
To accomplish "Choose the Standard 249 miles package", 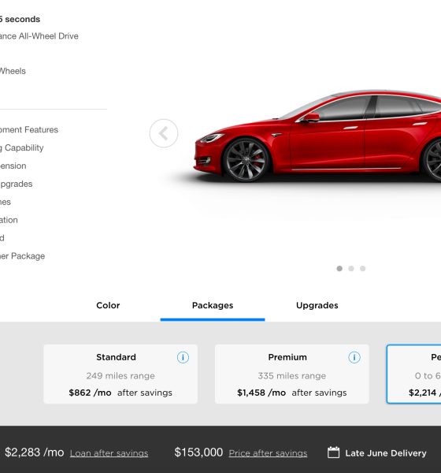I will click(120, 374).
